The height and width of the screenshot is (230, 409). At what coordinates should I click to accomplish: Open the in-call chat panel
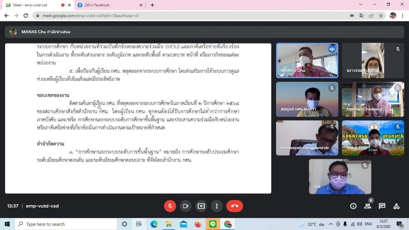382,206
